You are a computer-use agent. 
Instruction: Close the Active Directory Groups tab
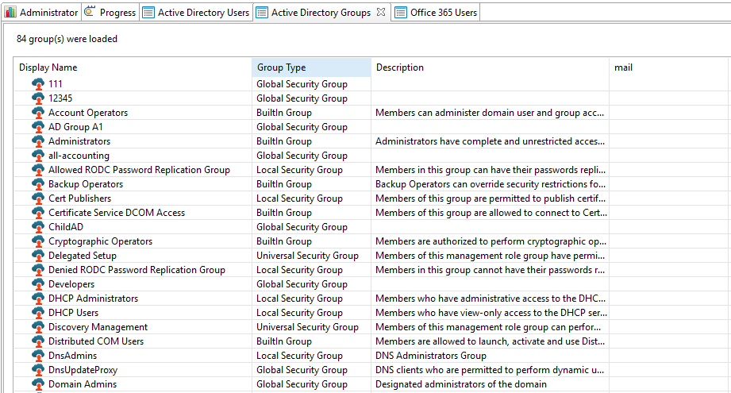(380, 13)
